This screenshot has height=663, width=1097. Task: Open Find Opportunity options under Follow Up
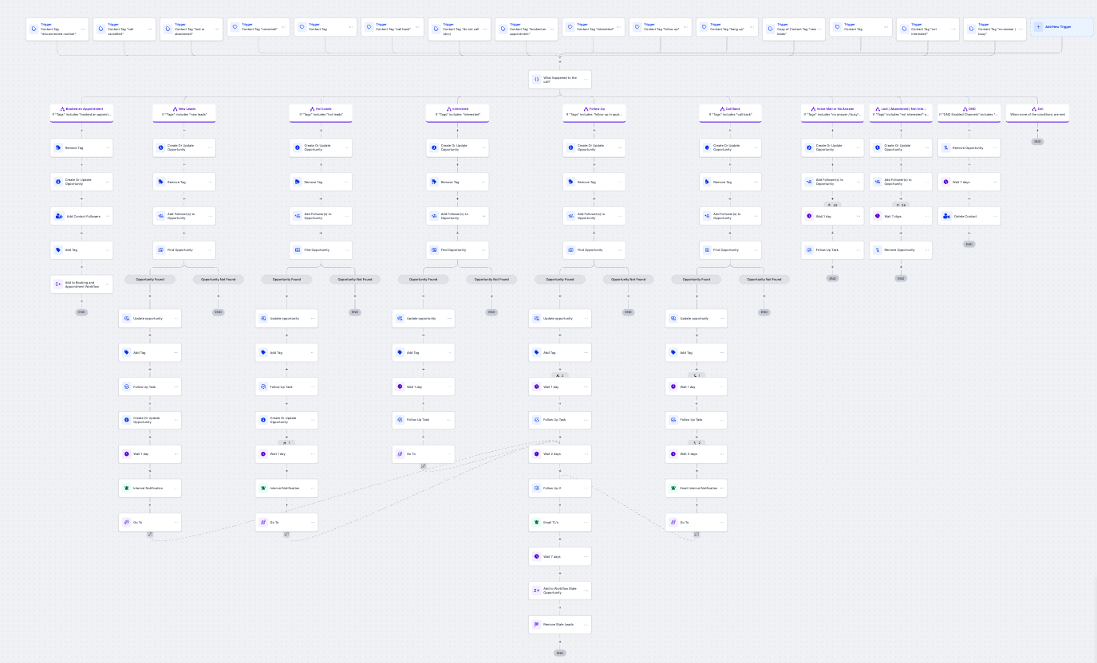619,249
